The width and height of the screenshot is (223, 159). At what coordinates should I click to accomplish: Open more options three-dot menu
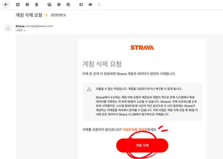99,4
